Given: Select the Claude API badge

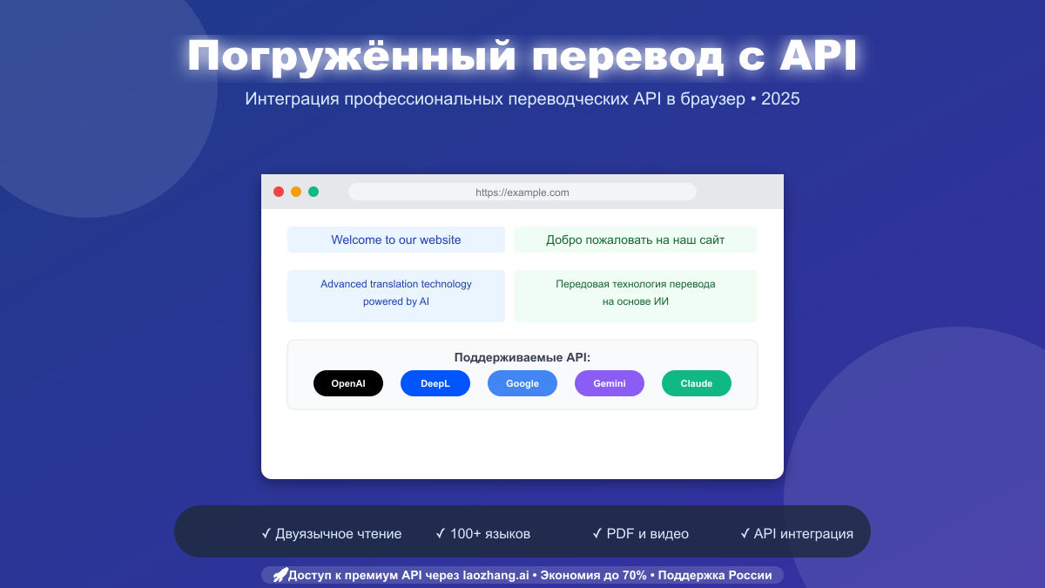Looking at the screenshot, I should pyautogui.click(x=697, y=383).
